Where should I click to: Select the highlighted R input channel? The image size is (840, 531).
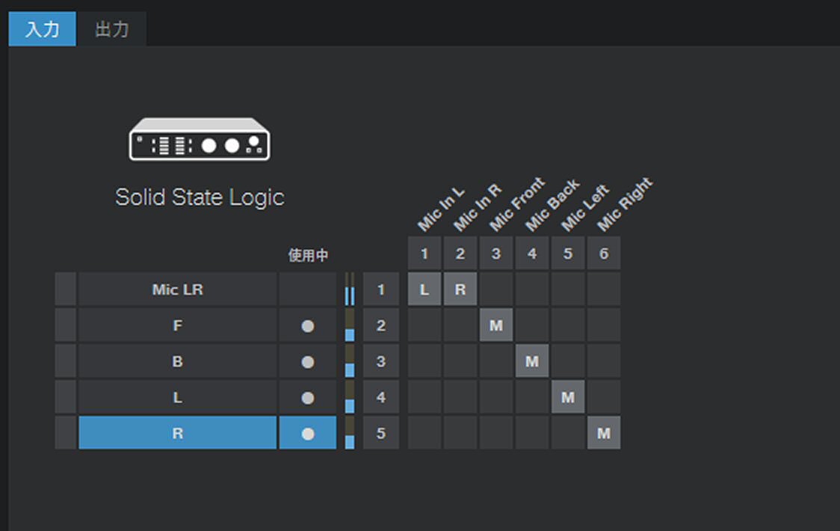tap(177, 433)
